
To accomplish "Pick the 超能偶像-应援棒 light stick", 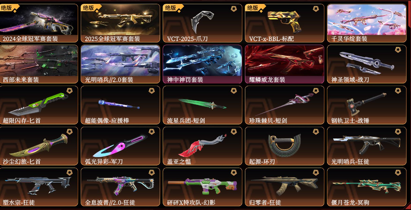I will coord(120,105).
